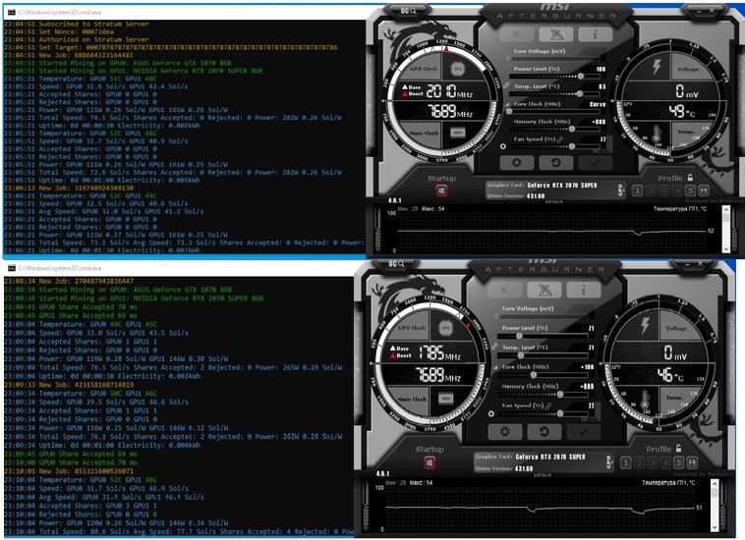Click the Core Voltage slider in the 49°C Afterburner

click(552, 59)
